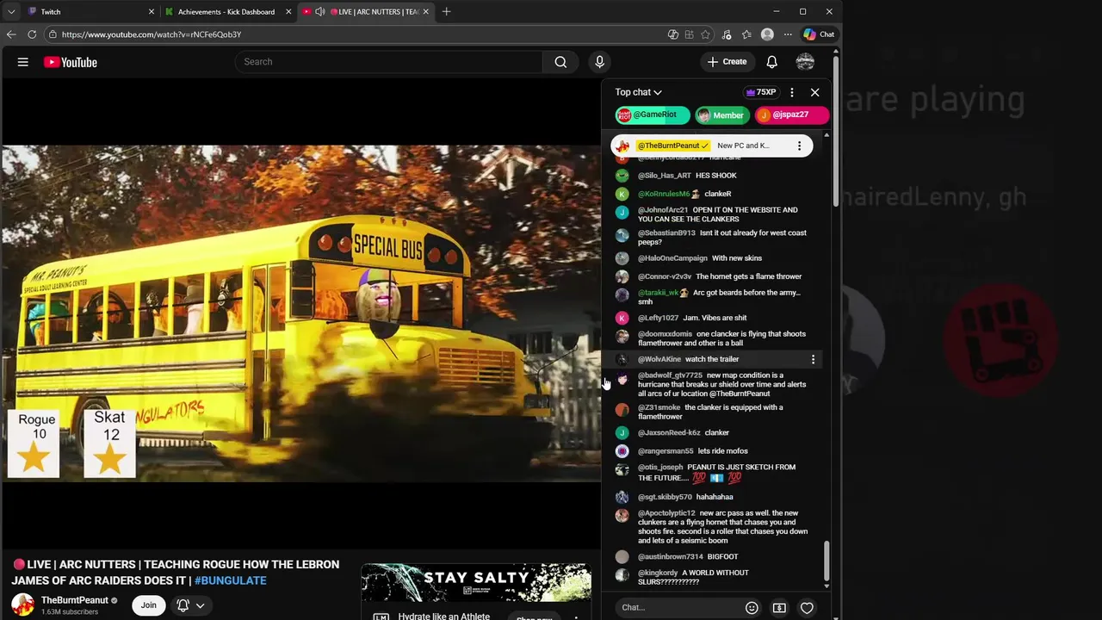
Task: Click @rangersman55 username in chat
Action: point(666,451)
